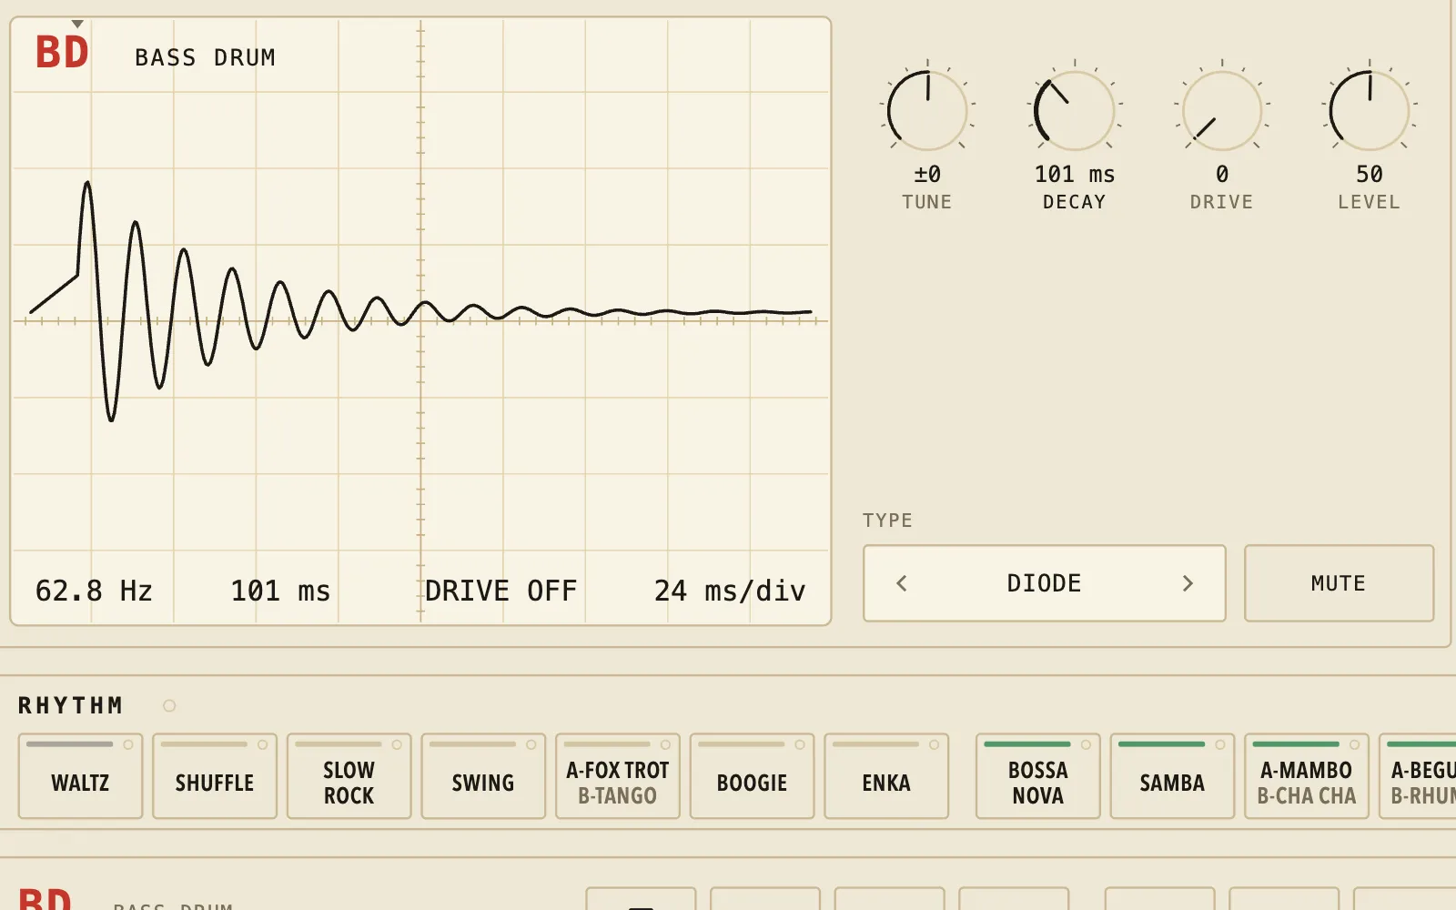The width and height of the screenshot is (1456, 910).
Task: Select previous drum type with left chevron
Action: point(902,583)
